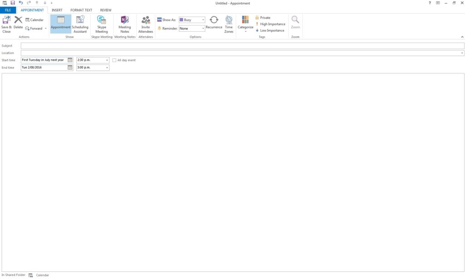The width and height of the screenshot is (465, 279).
Task: Add a Skype Meeting
Action: 101,24
